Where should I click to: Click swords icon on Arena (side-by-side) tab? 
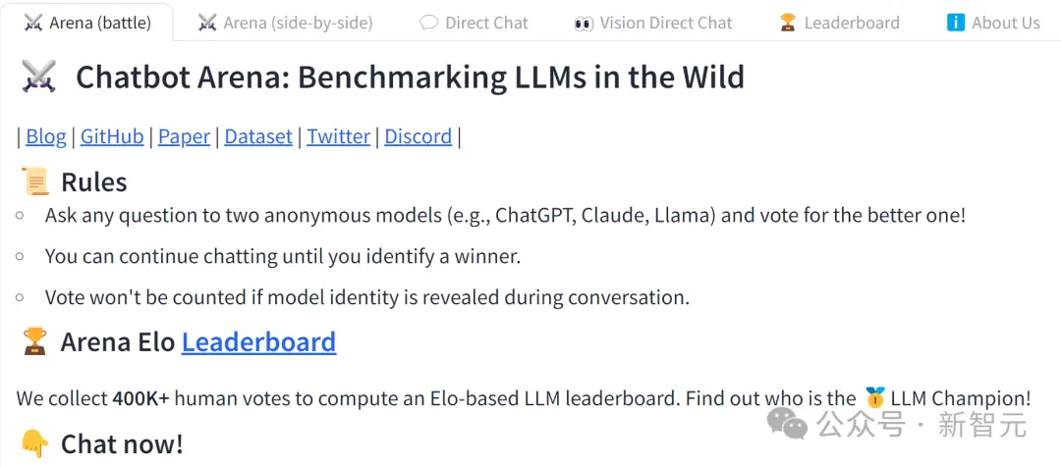(207, 23)
